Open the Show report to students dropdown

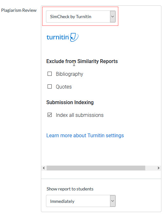pos(81,201)
